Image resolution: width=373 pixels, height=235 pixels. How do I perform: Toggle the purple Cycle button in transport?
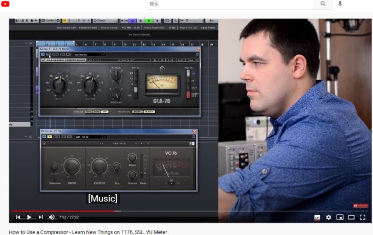(133, 21)
